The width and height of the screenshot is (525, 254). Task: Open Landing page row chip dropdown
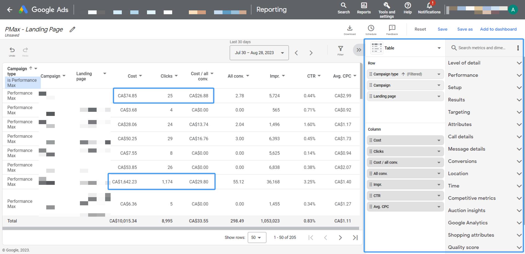coord(439,96)
